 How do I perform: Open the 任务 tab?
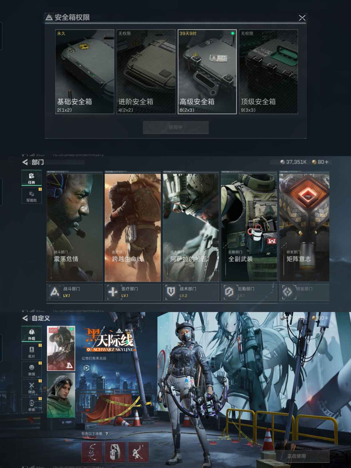(x=31, y=178)
